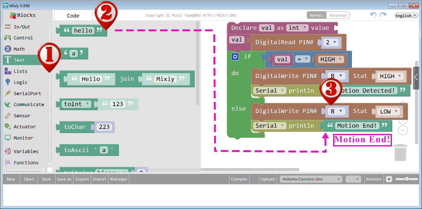
Task: Click the "123" text field in toInt block
Action: [118, 104]
